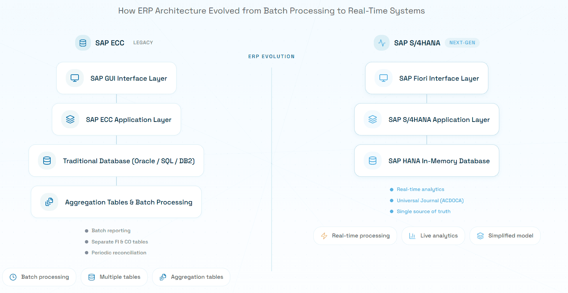Viewport: 568px width, 293px height.
Task: Click monitor icon in SAP GUI Interface Layer
Action: point(75,78)
